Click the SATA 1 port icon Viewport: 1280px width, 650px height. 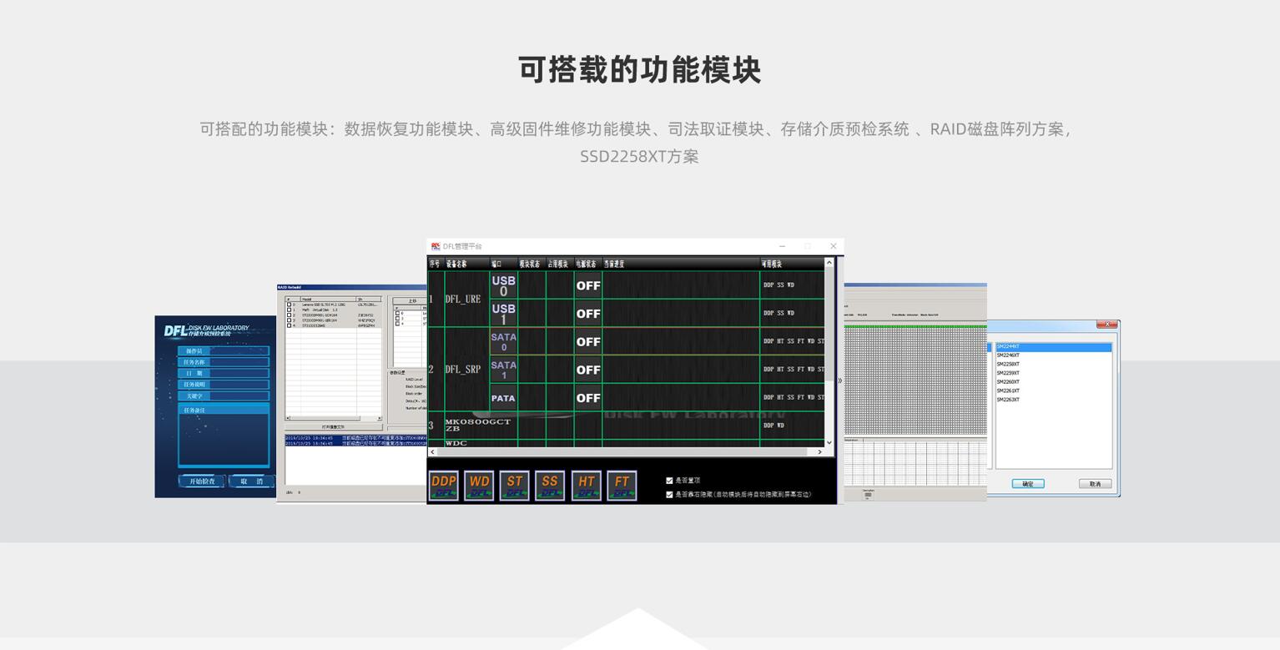click(x=503, y=370)
